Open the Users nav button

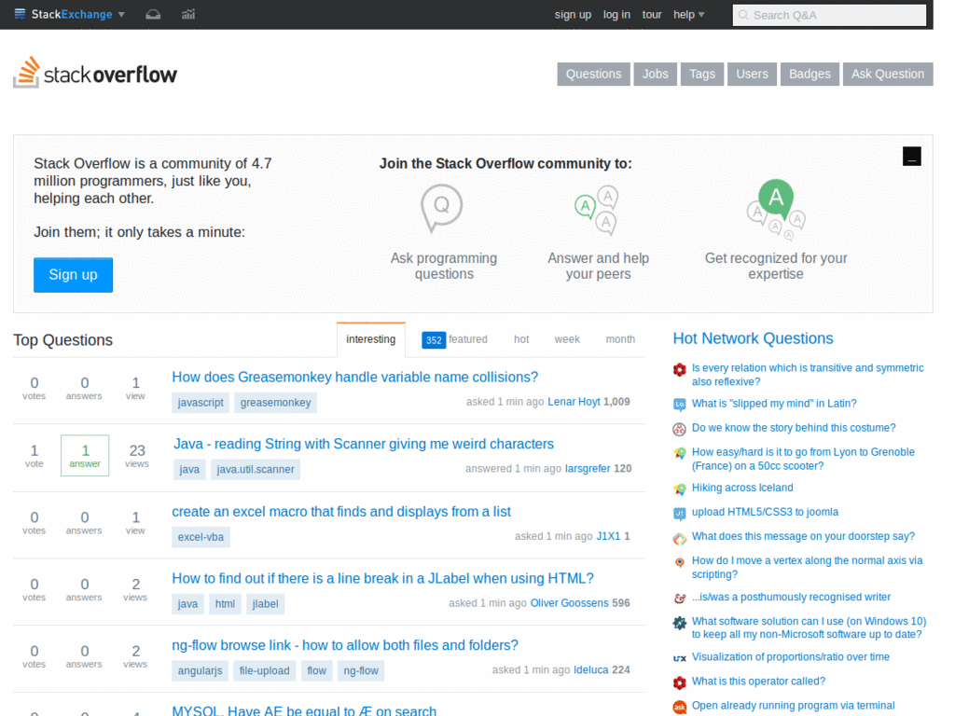(x=752, y=75)
